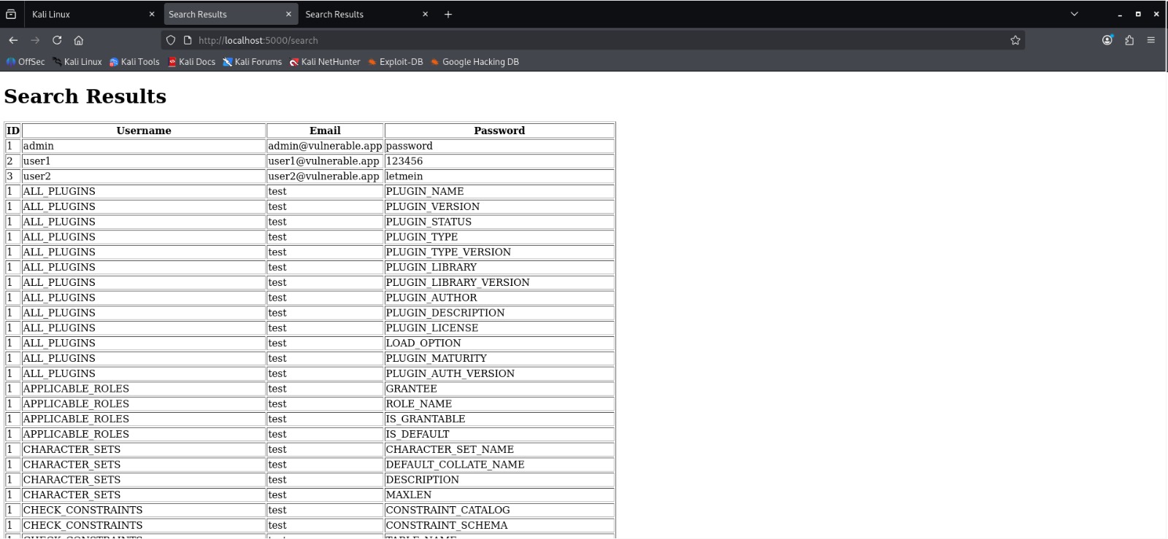This screenshot has width=1168, height=539.
Task: Click the PLUGIN_STATUS cell
Action: (499, 222)
